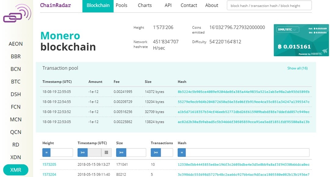330x177 pixels.
Task: Change the equals operator on Hash filter
Action: pos(182,153)
